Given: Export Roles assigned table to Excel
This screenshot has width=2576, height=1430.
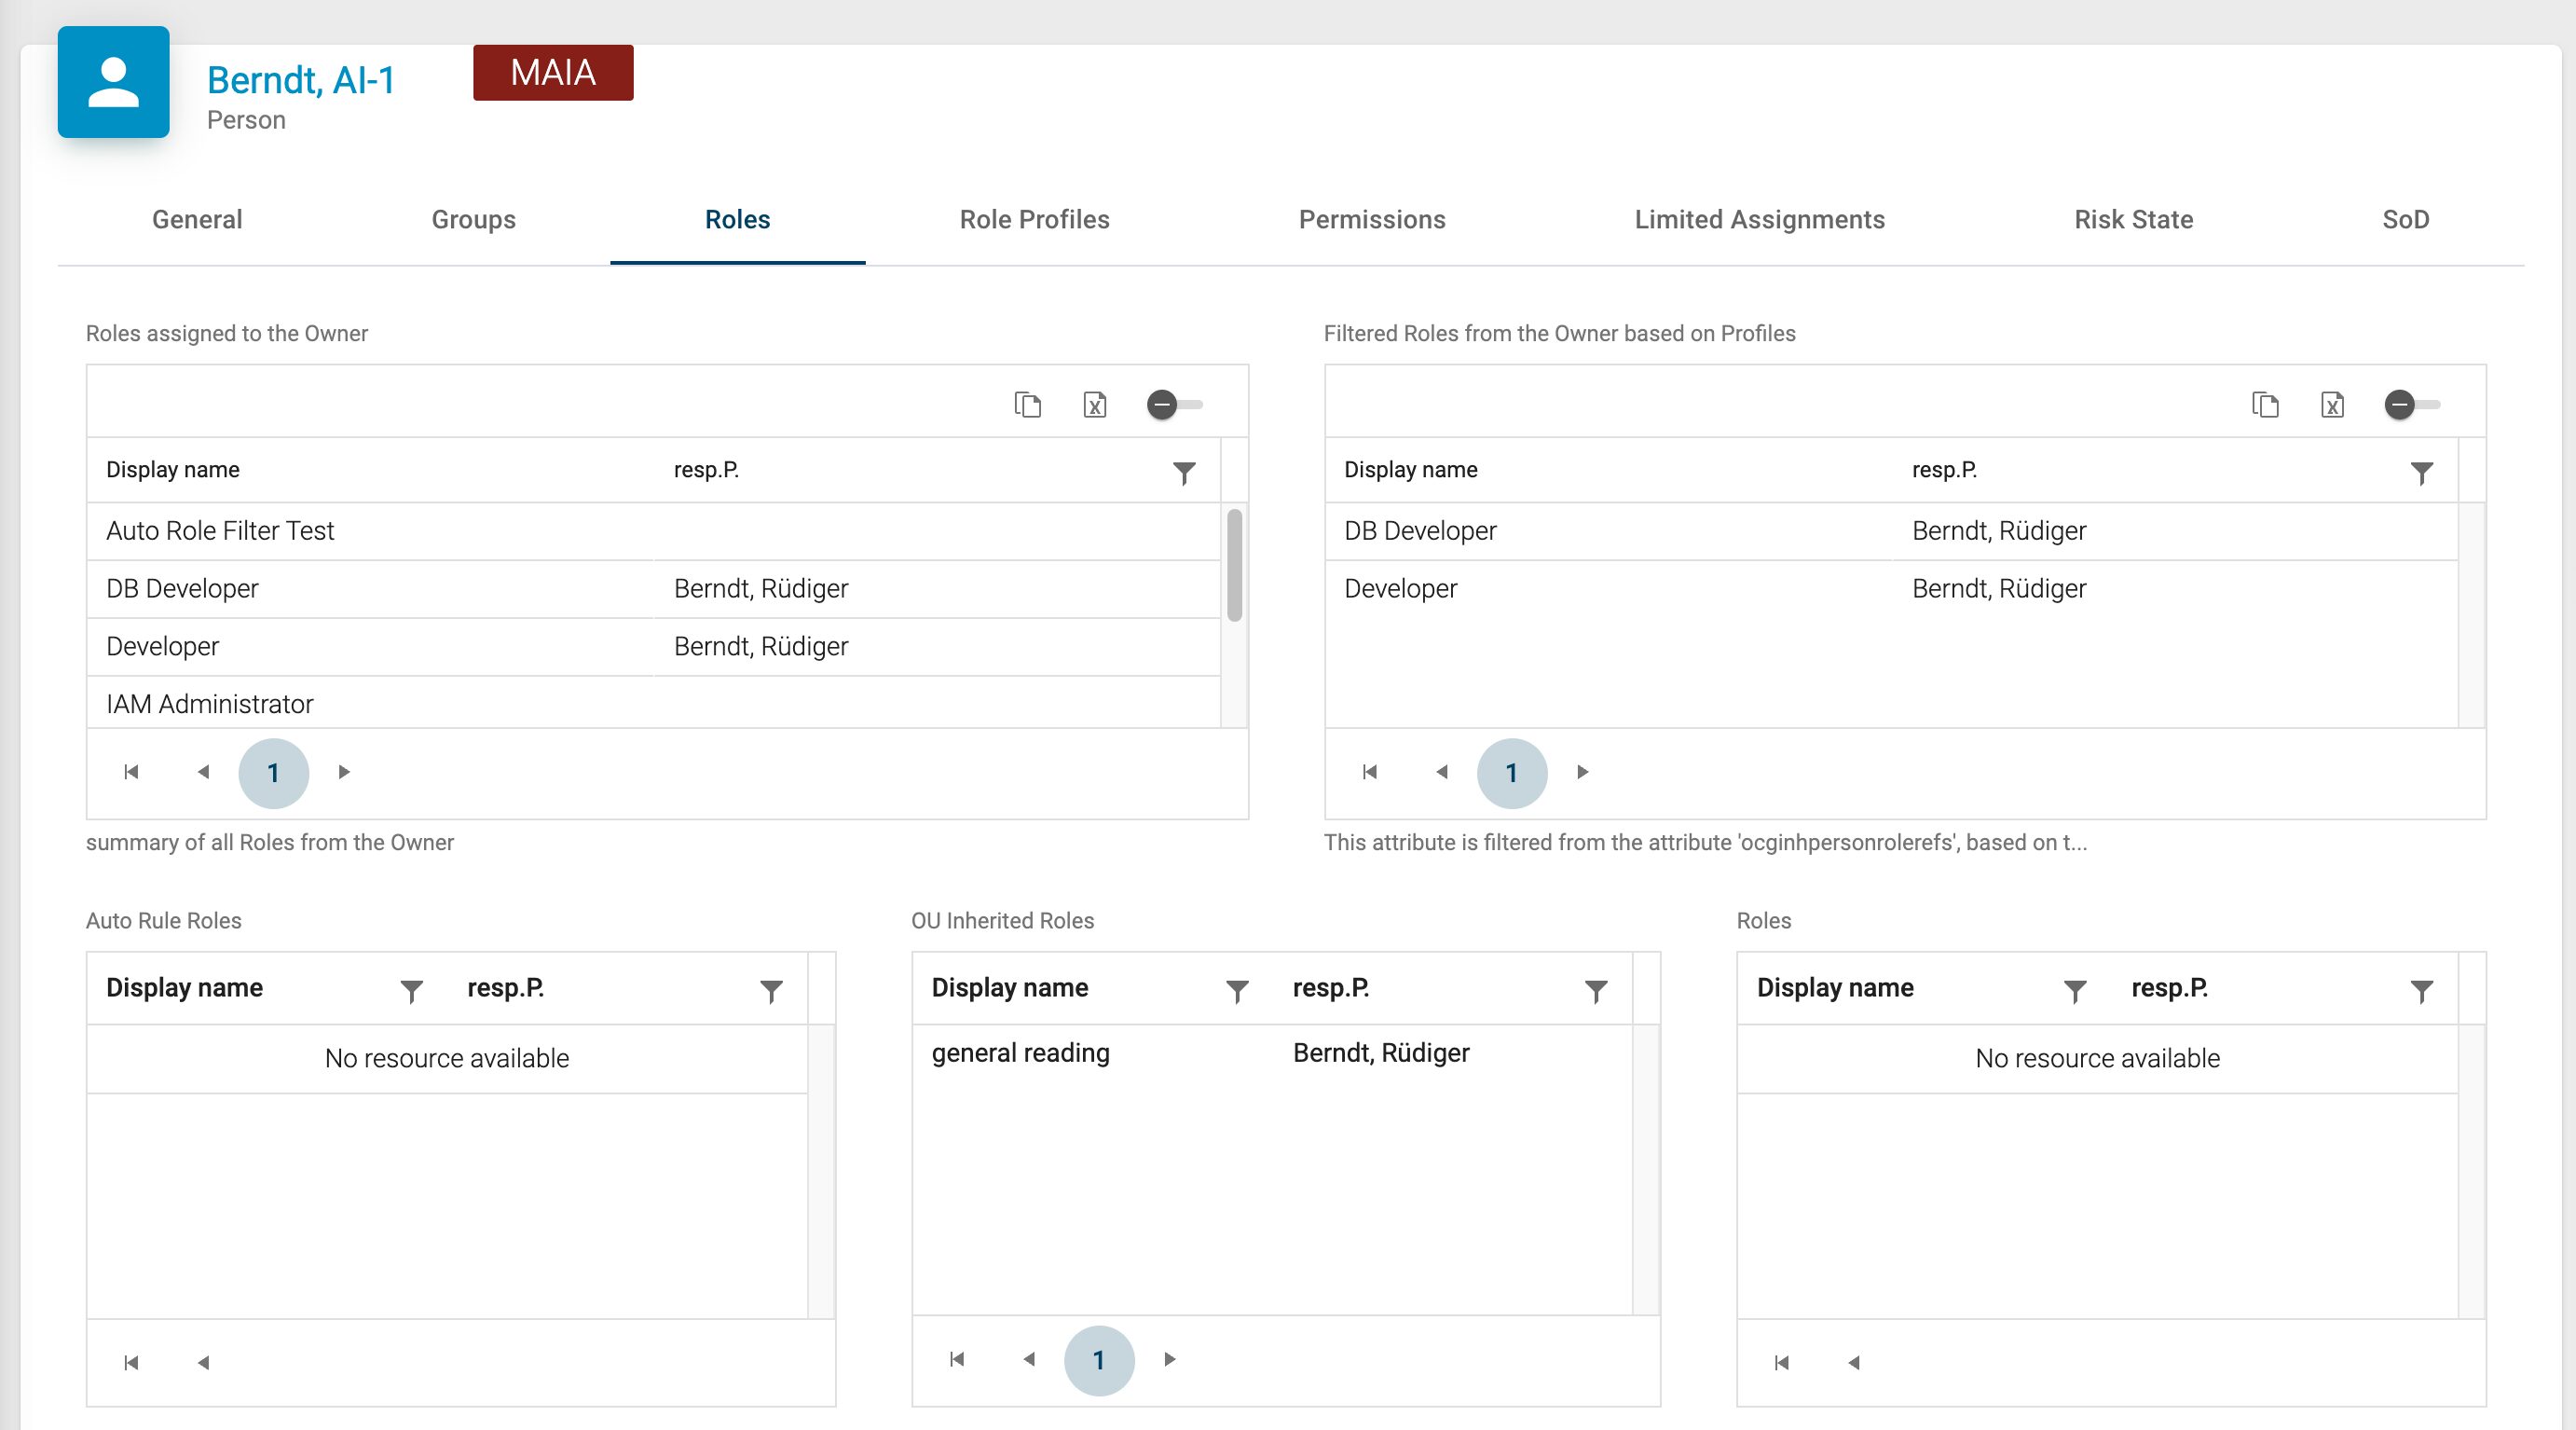Looking at the screenshot, I should click(1095, 405).
